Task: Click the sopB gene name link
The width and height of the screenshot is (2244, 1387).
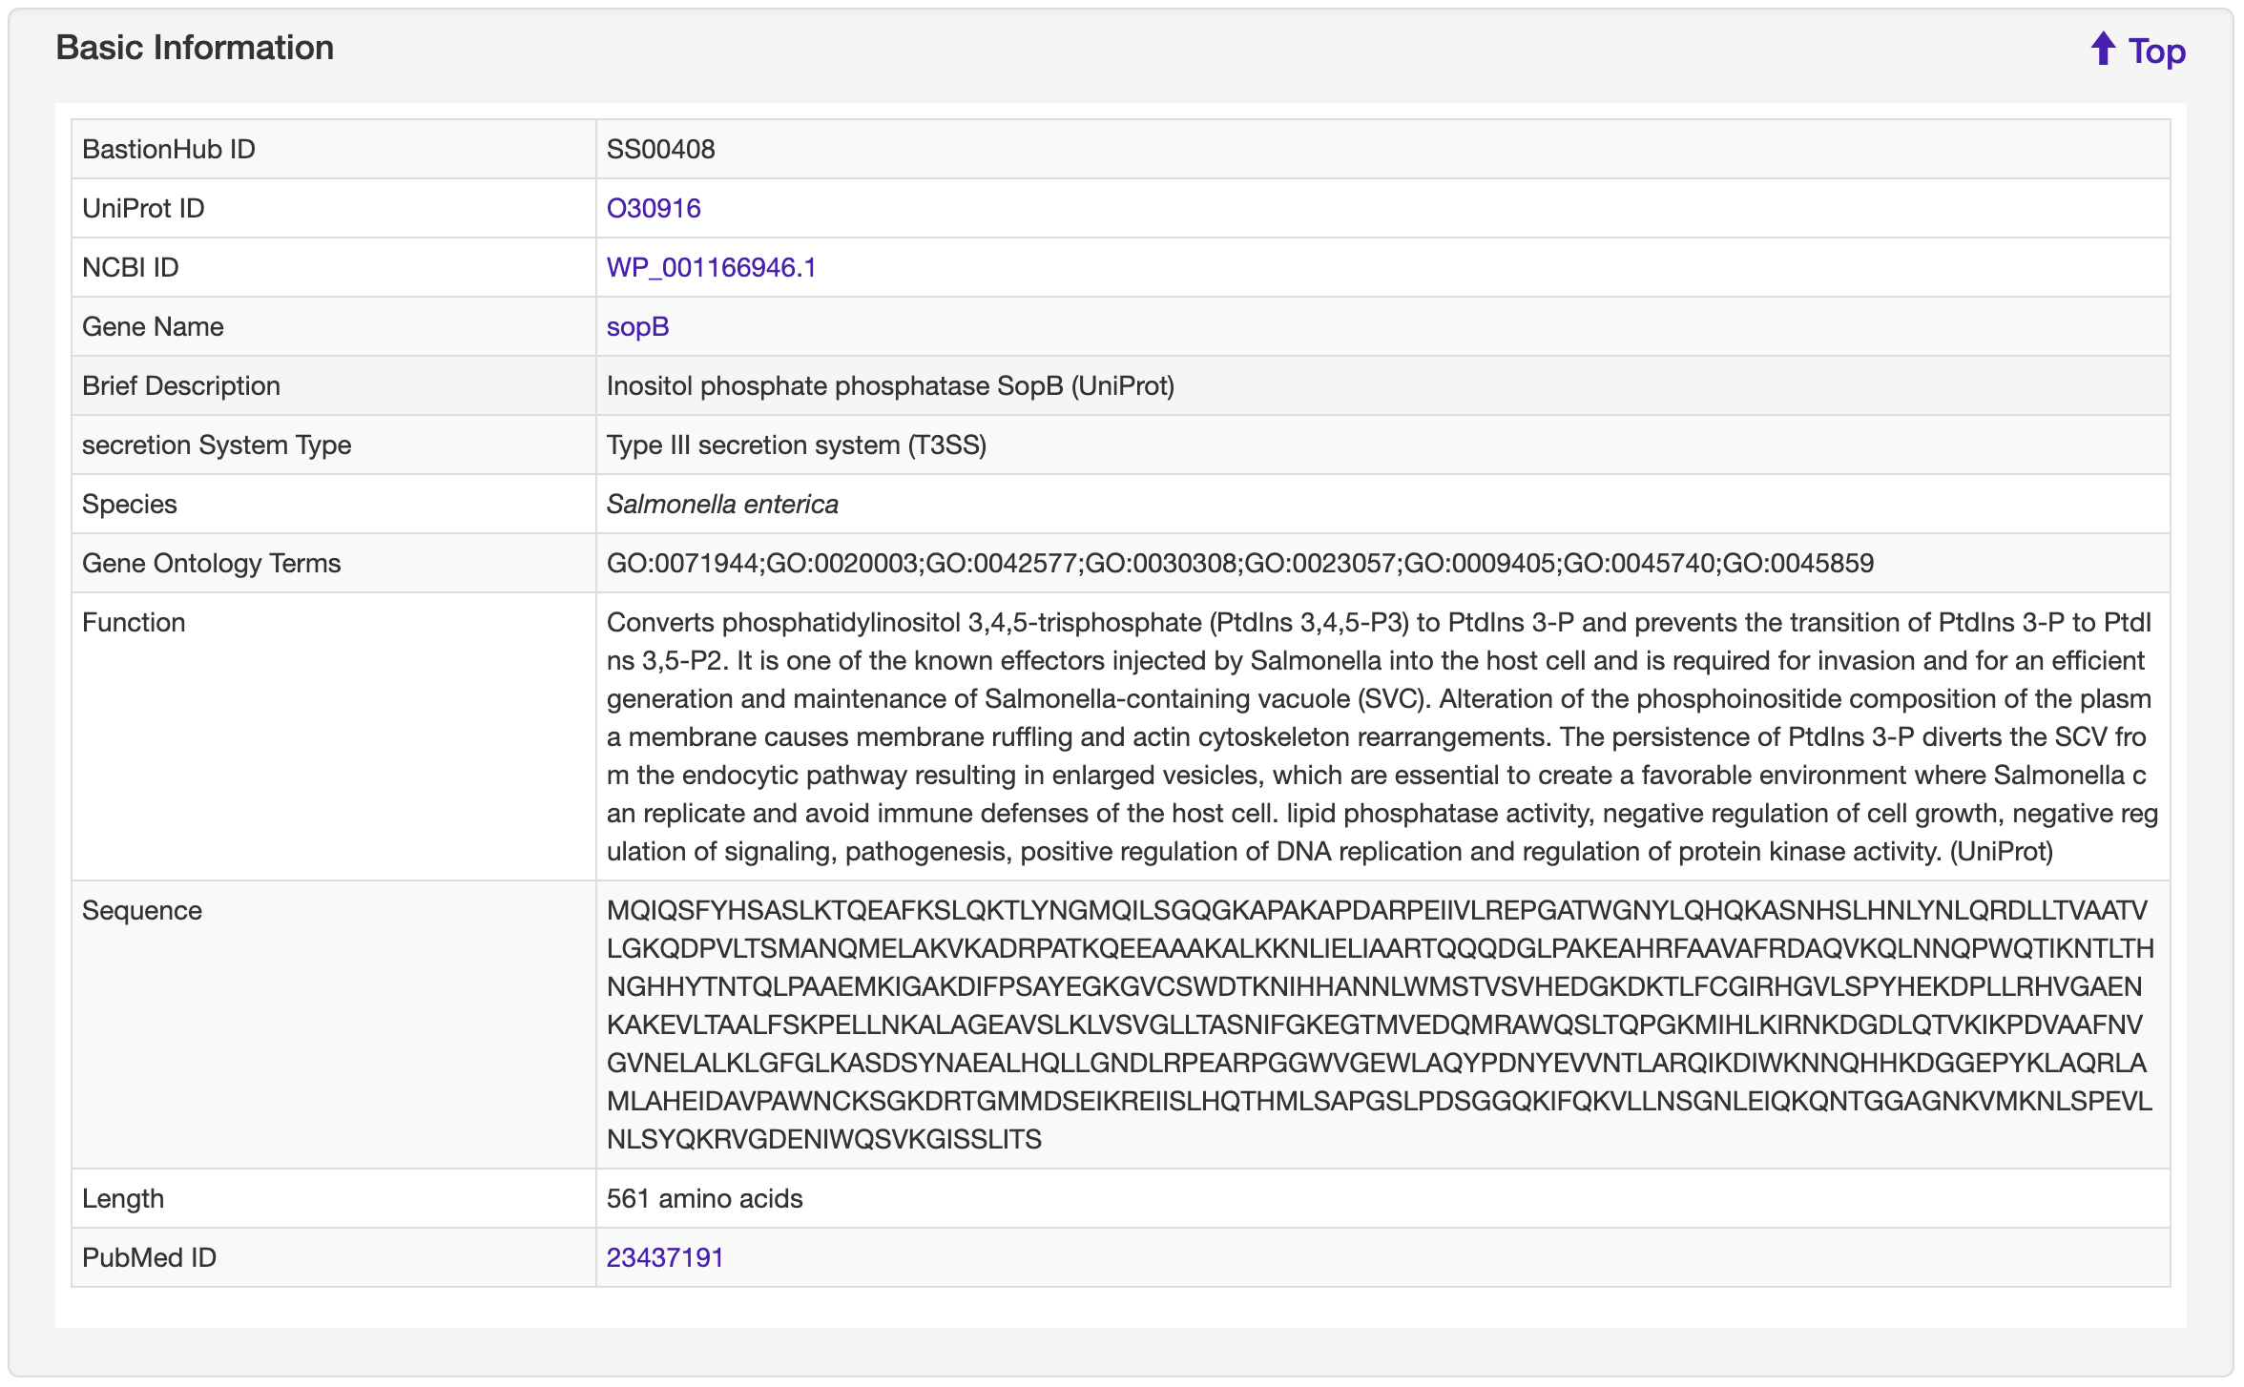Action: [x=637, y=326]
